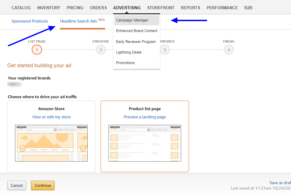Click the FINISH step label
The width and height of the screenshot is (291, 194).
[x=229, y=42]
